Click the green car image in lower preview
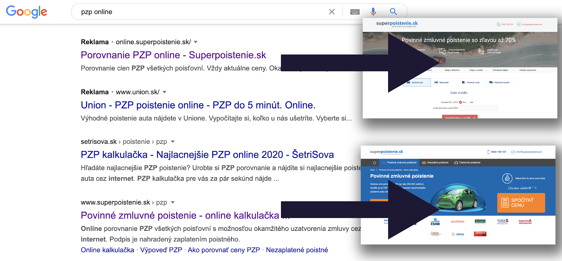The width and height of the screenshot is (562, 261). click(x=458, y=199)
